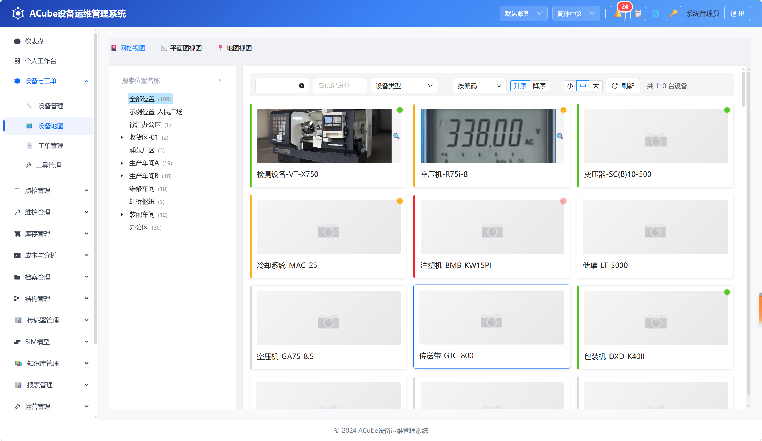
Task: Select 办公区 in location tree
Action: pyautogui.click(x=145, y=227)
